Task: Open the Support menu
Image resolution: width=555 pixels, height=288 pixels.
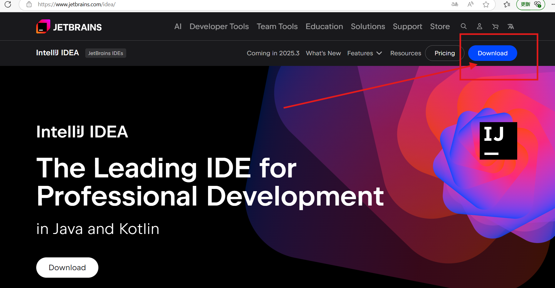Action: [408, 27]
